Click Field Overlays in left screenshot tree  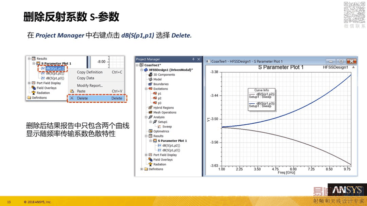coord(47,88)
